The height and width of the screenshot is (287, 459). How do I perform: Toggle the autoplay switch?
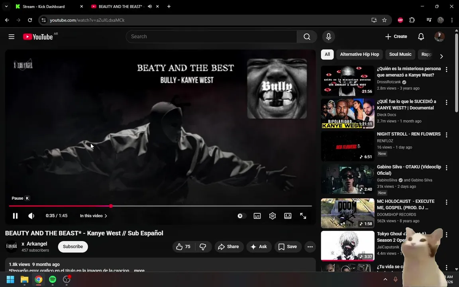click(x=241, y=216)
